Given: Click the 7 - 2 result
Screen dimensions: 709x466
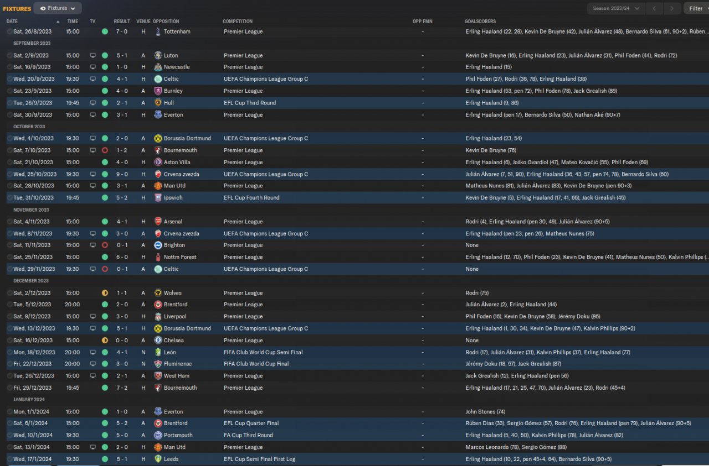Looking at the screenshot, I should pos(122,388).
